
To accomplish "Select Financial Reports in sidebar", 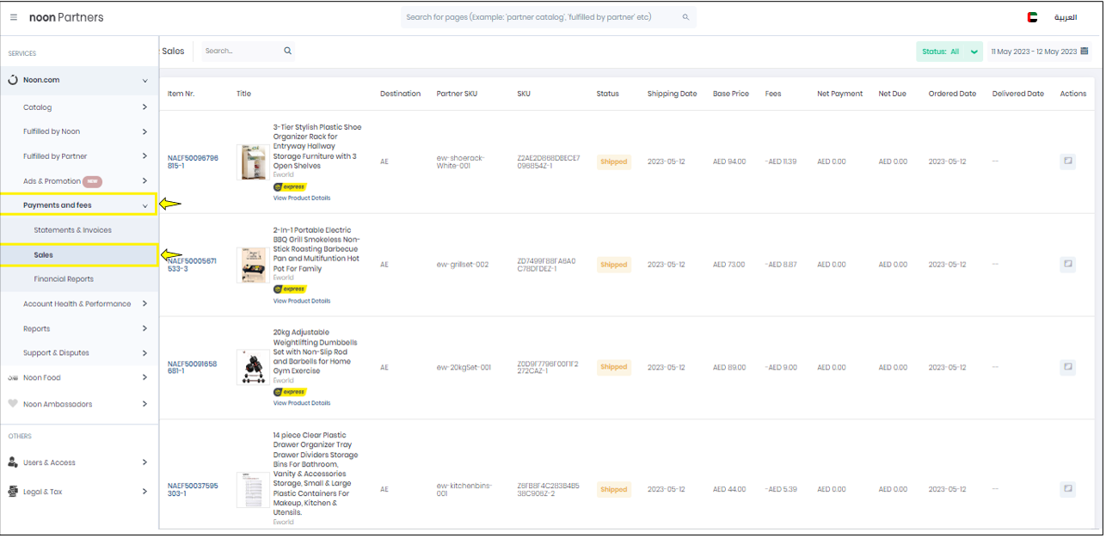I will pos(64,279).
